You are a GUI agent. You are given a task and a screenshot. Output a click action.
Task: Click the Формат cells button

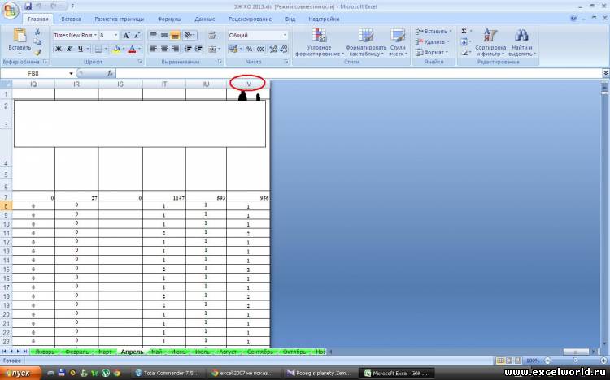434,52
